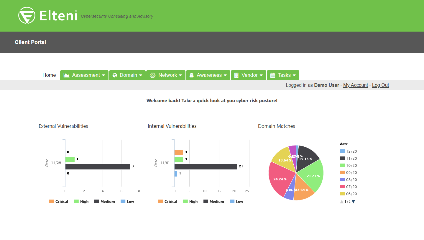Toggle Critical series in External Vulnerabilities legend
Screen dimensions: 424x240
pos(59,202)
